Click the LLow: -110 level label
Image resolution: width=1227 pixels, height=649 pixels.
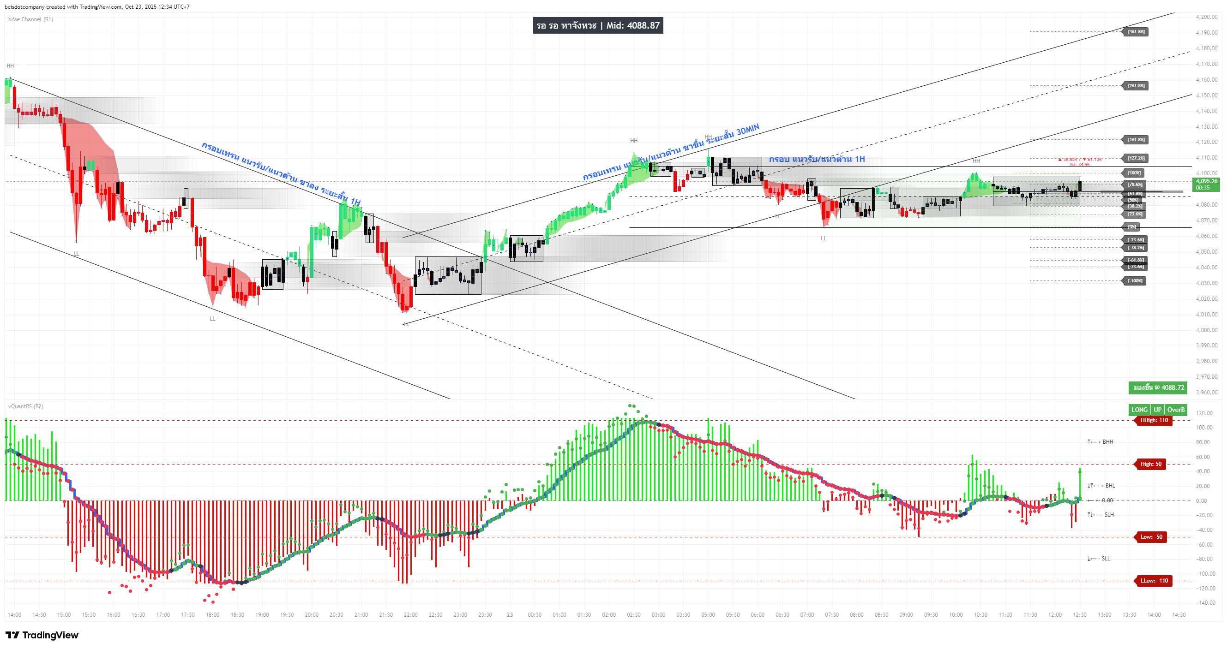pos(1154,581)
